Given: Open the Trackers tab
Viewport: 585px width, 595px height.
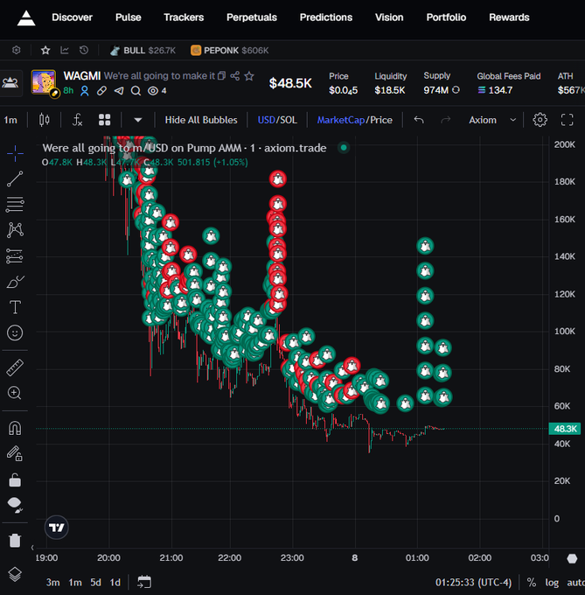Looking at the screenshot, I should tap(184, 17).
